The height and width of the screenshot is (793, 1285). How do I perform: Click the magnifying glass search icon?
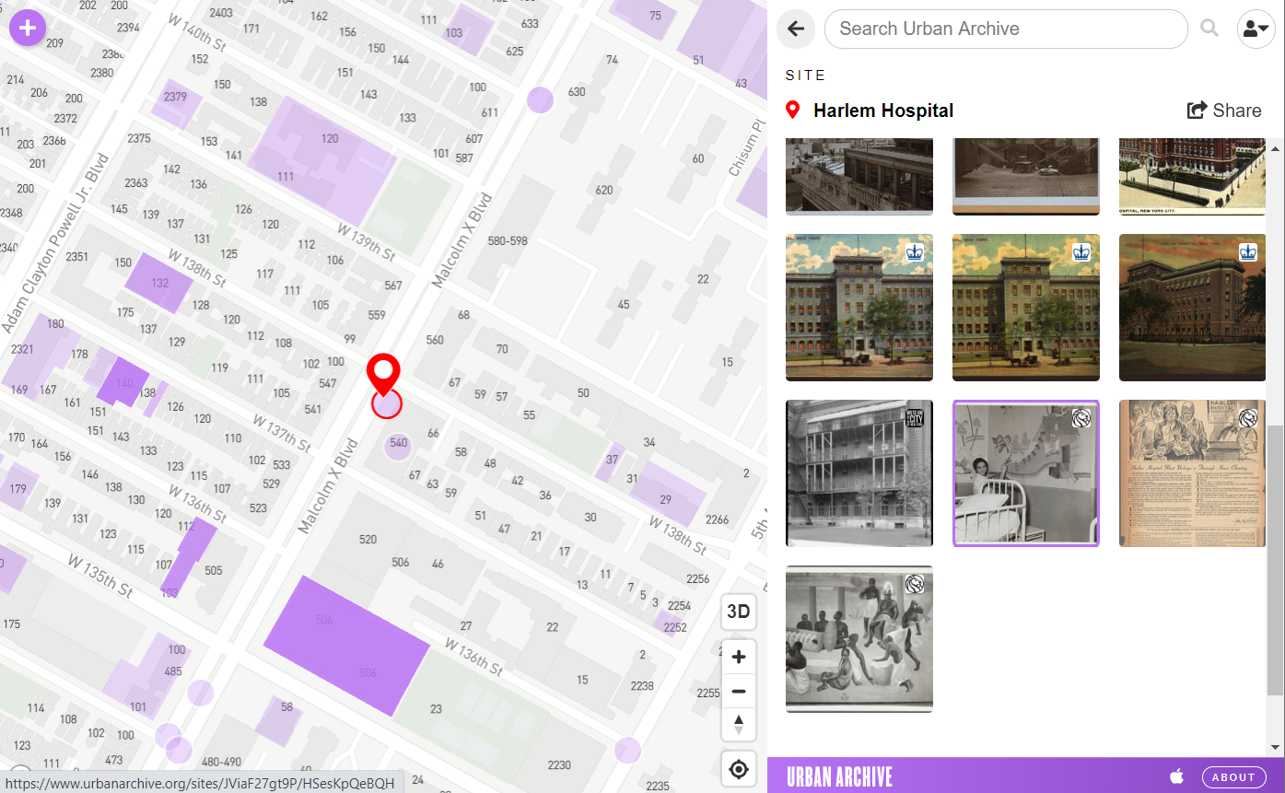1209,29
